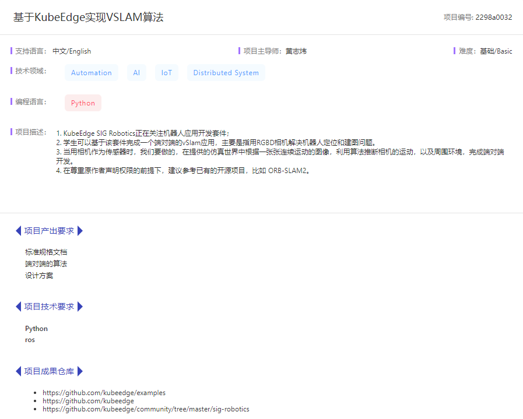The image size is (523, 419).
Task: Click the project number 2298a0032
Action: pos(494,17)
